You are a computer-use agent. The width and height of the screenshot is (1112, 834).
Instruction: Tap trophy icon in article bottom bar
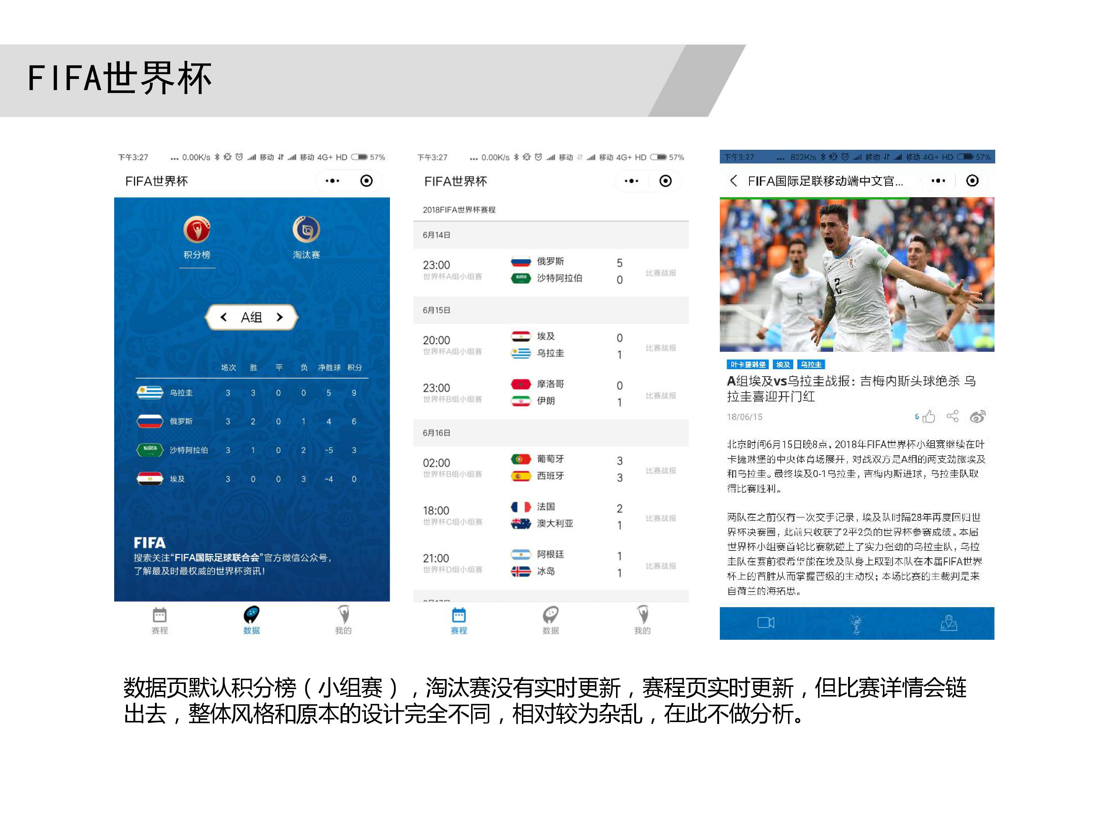[x=857, y=624]
